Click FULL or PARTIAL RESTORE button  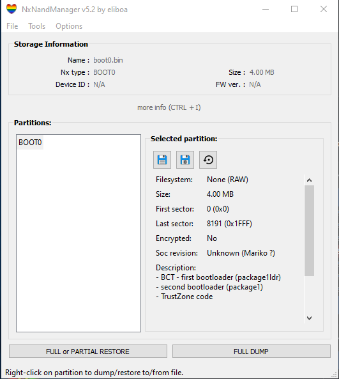click(x=88, y=352)
